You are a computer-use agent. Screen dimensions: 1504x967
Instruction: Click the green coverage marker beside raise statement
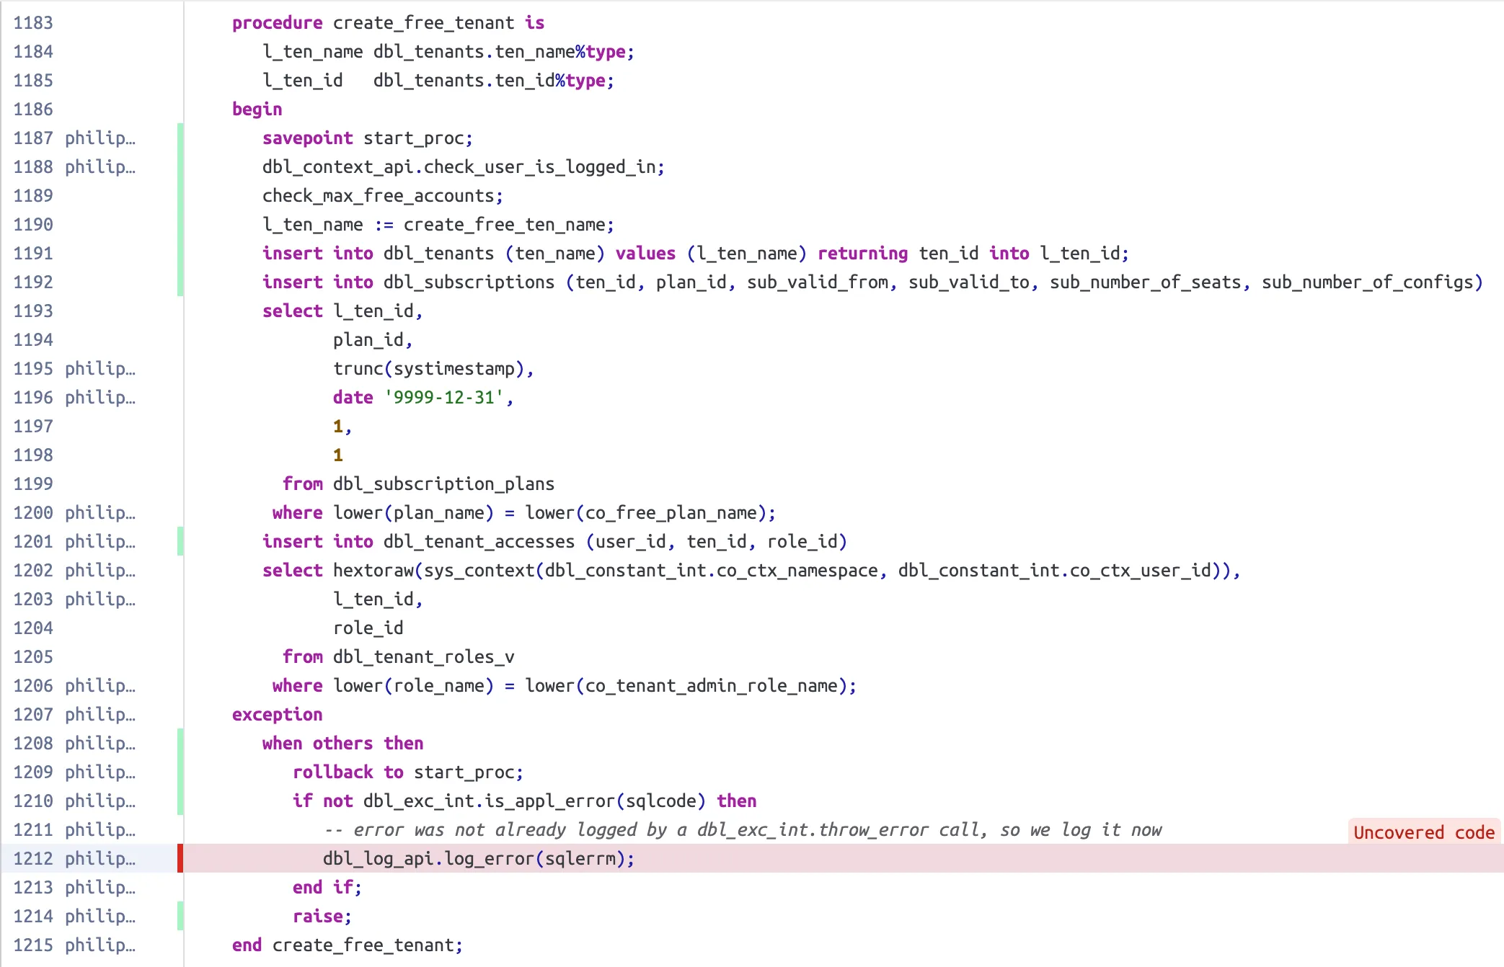(180, 916)
